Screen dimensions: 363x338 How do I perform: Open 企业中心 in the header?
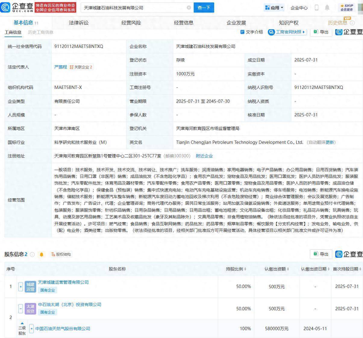click(x=299, y=8)
